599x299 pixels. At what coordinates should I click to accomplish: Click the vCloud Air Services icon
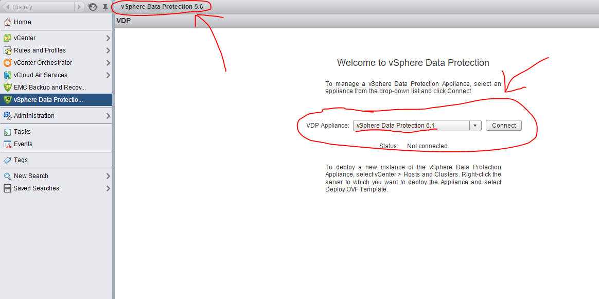pyautogui.click(x=7, y=75)
